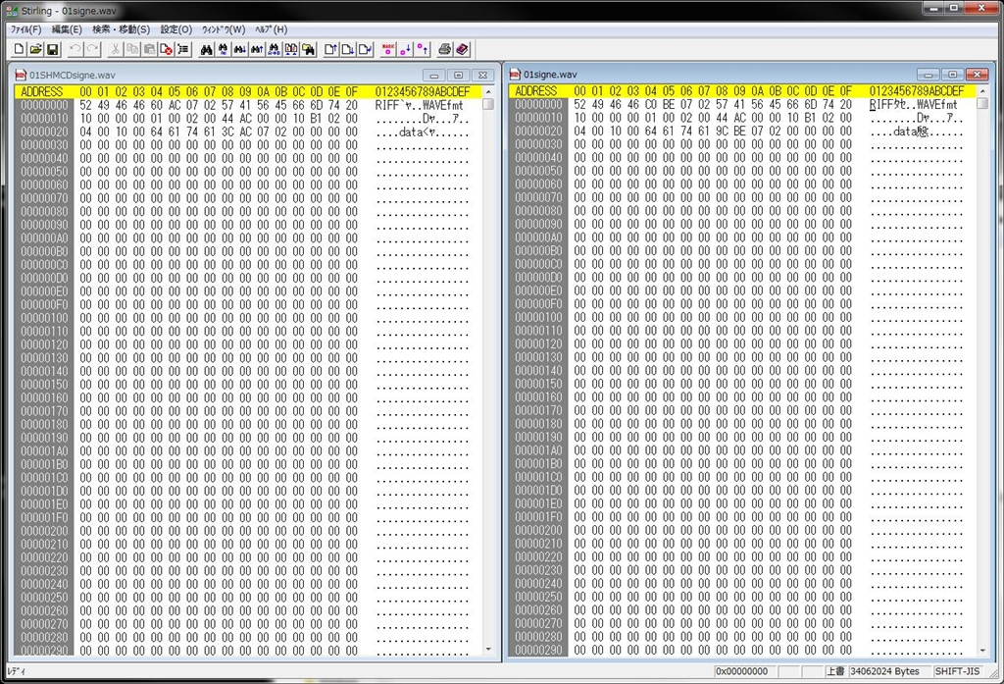The width and height of the screenshot is (1004, 684).
Task: Click the pink Mark toolbar icon
Action: click(x=388, y=49)
